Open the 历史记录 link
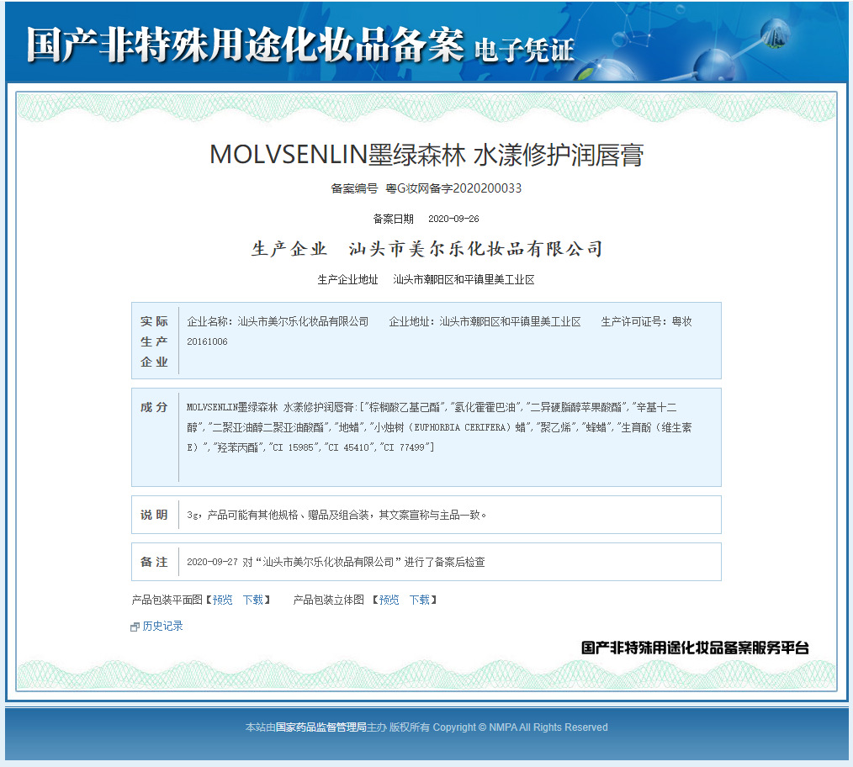Screen dimensions: 853x767 [x=162, y=626]
